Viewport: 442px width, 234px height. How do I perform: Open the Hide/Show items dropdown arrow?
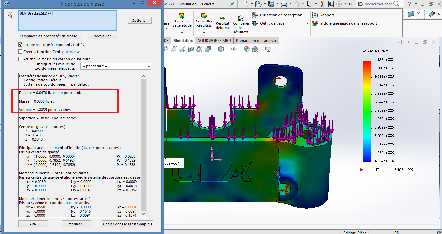click(x=239, y=49)
